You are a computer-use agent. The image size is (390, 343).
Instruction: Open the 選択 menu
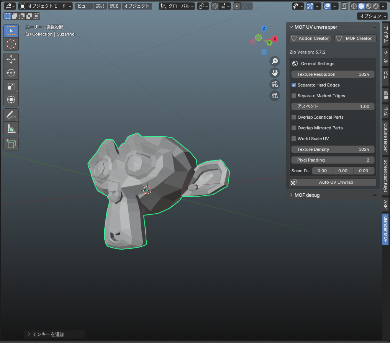[x=100, y=6]
